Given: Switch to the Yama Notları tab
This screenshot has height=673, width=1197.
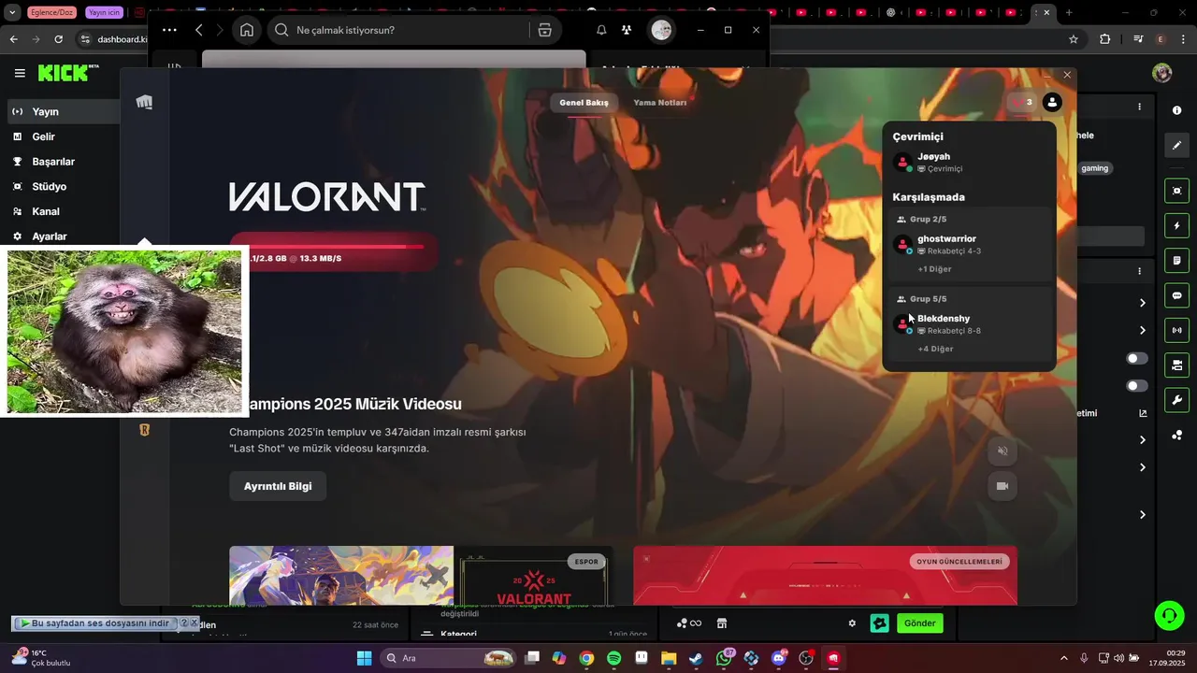Looking at the screenshot, I should pyautogui.click(x=659, y=103).
